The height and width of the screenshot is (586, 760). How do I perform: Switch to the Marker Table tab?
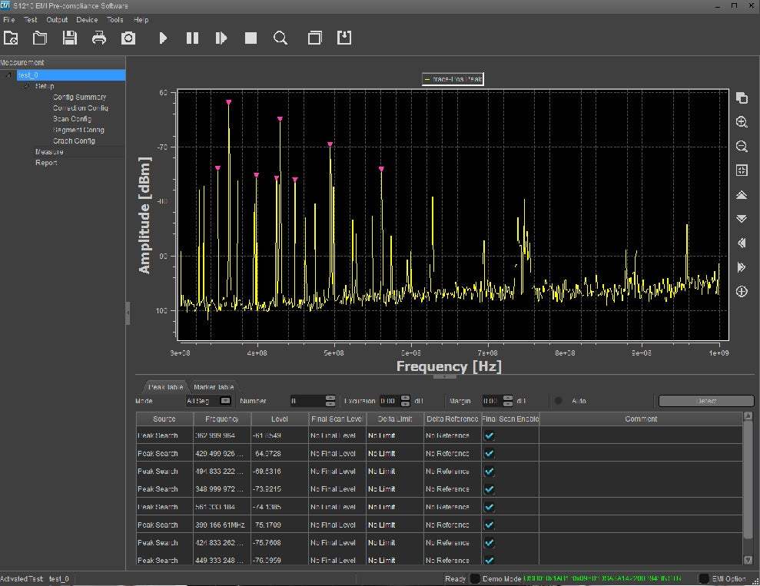pos(213,387)
